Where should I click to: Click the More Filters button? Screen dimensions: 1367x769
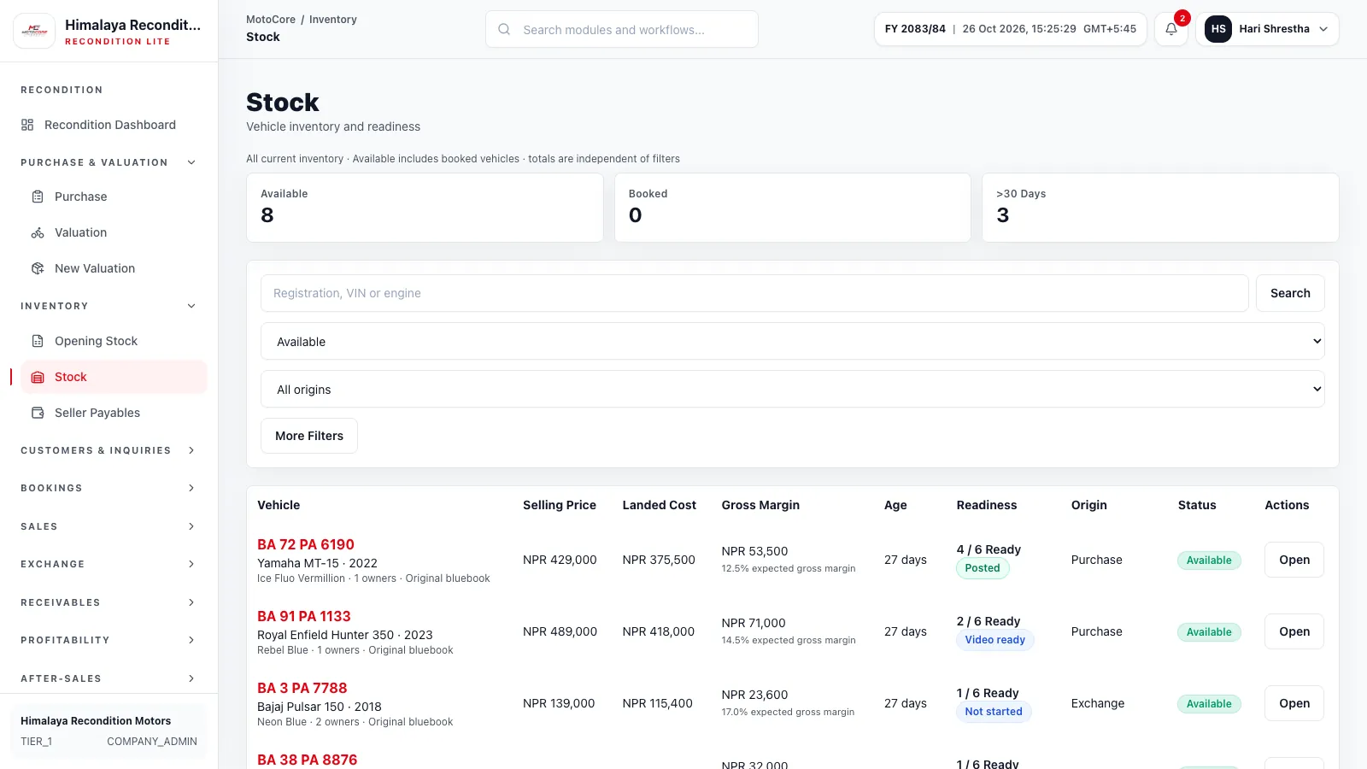pyautogui.click(x=309, y=436)
